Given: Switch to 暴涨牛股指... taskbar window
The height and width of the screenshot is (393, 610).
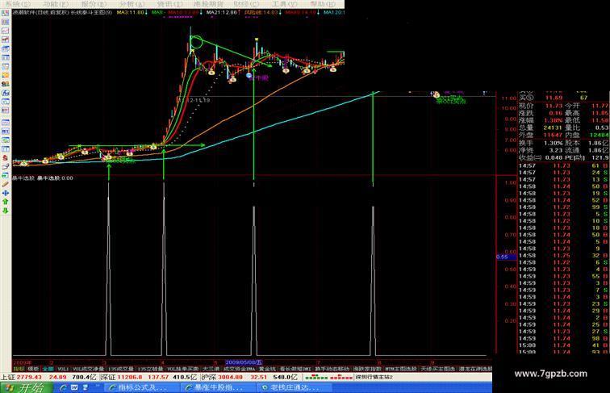Looking at the screenshot, I should coord(216,387).
